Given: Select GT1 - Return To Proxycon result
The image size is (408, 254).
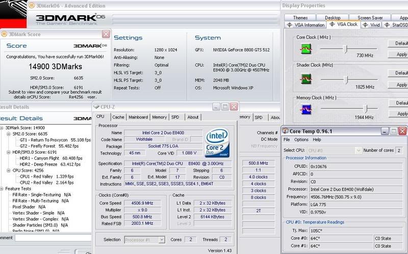Looking at the screenshot, I should (51, 139).
